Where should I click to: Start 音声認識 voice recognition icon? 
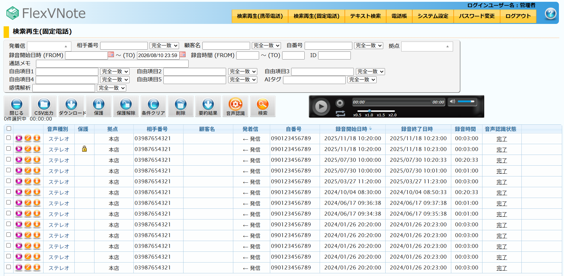[235, 106]
